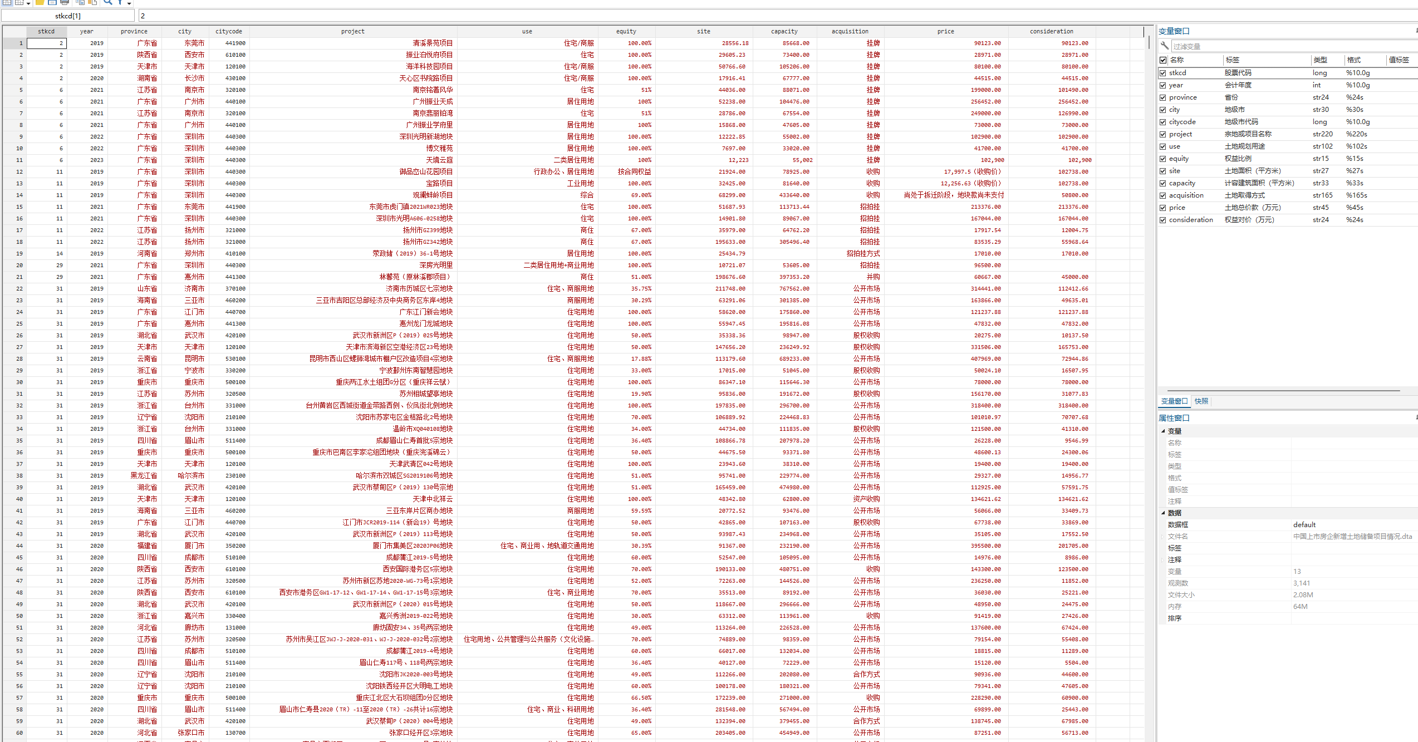This screenshot has height=742, width=1418.
Task: Uncheck the province variable checkbox
Action: (1163, 97)
